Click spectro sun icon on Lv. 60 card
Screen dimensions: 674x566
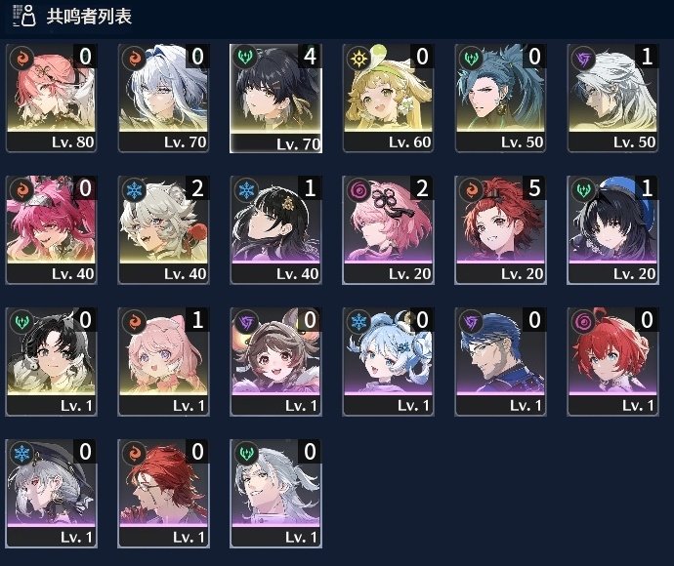(x=358, y=58)
